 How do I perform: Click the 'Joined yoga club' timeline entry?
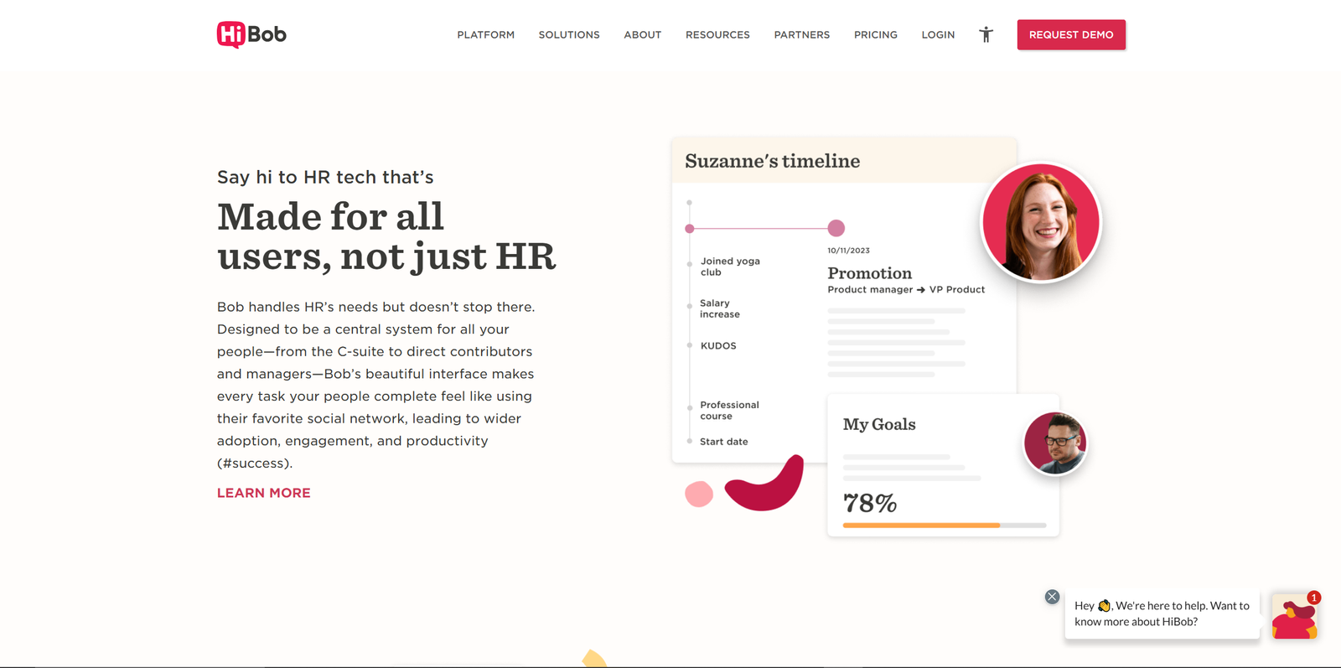(730, 267)
